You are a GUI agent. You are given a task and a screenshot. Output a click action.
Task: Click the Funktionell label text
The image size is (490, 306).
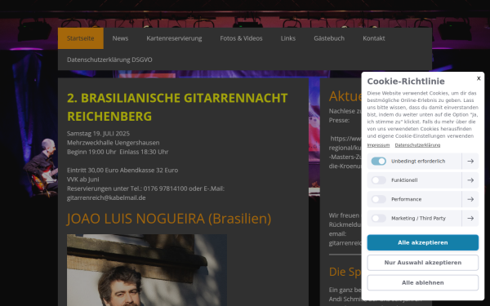[404, 180]
